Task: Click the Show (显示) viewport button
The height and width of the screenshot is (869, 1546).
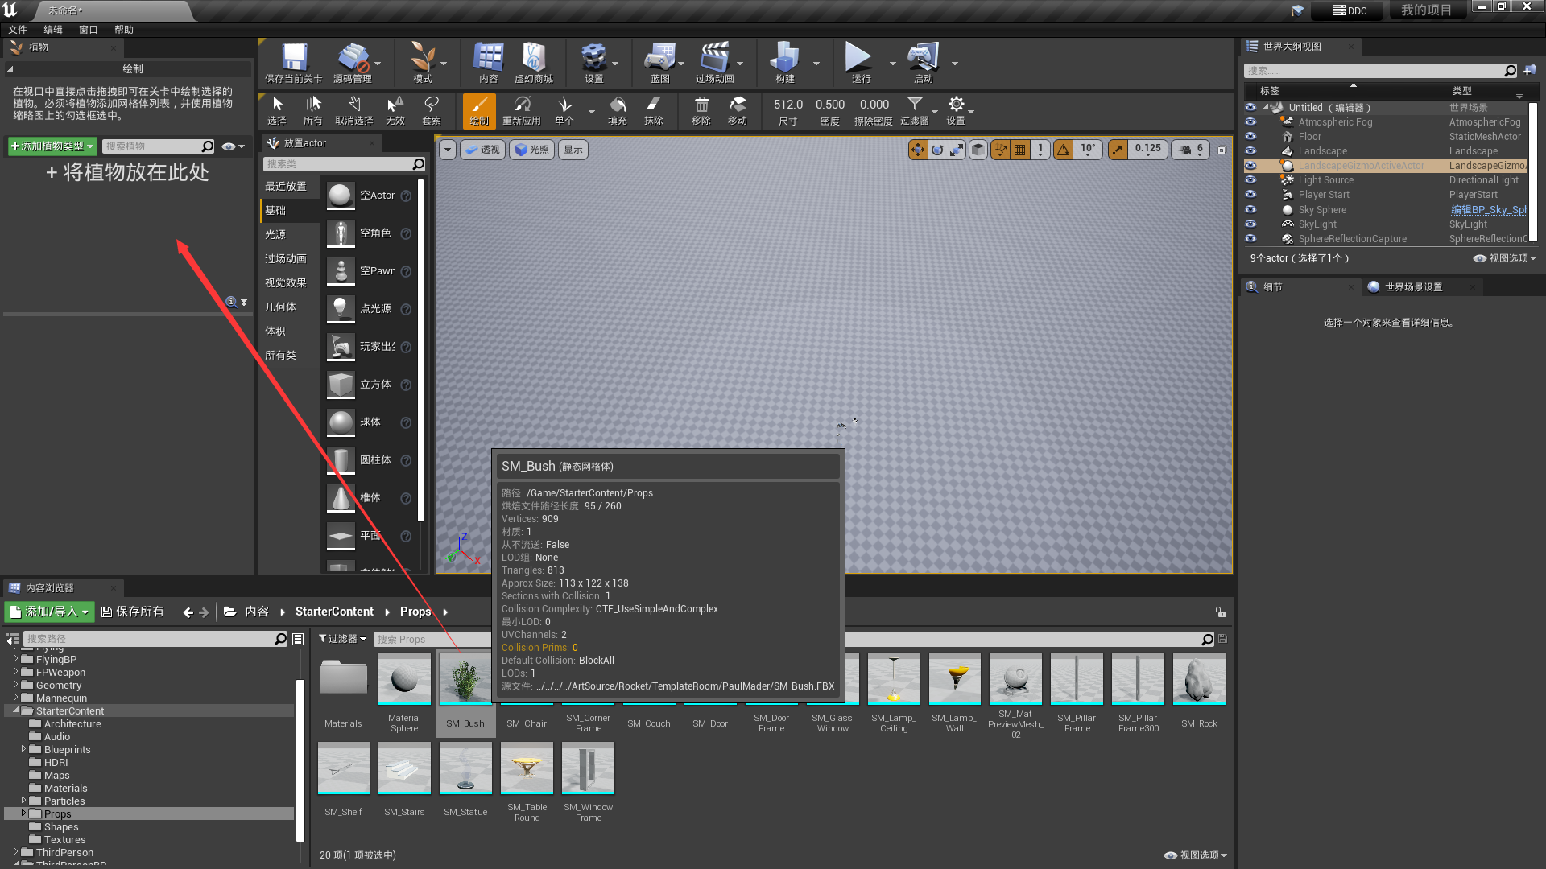Action: pos(573,150)
